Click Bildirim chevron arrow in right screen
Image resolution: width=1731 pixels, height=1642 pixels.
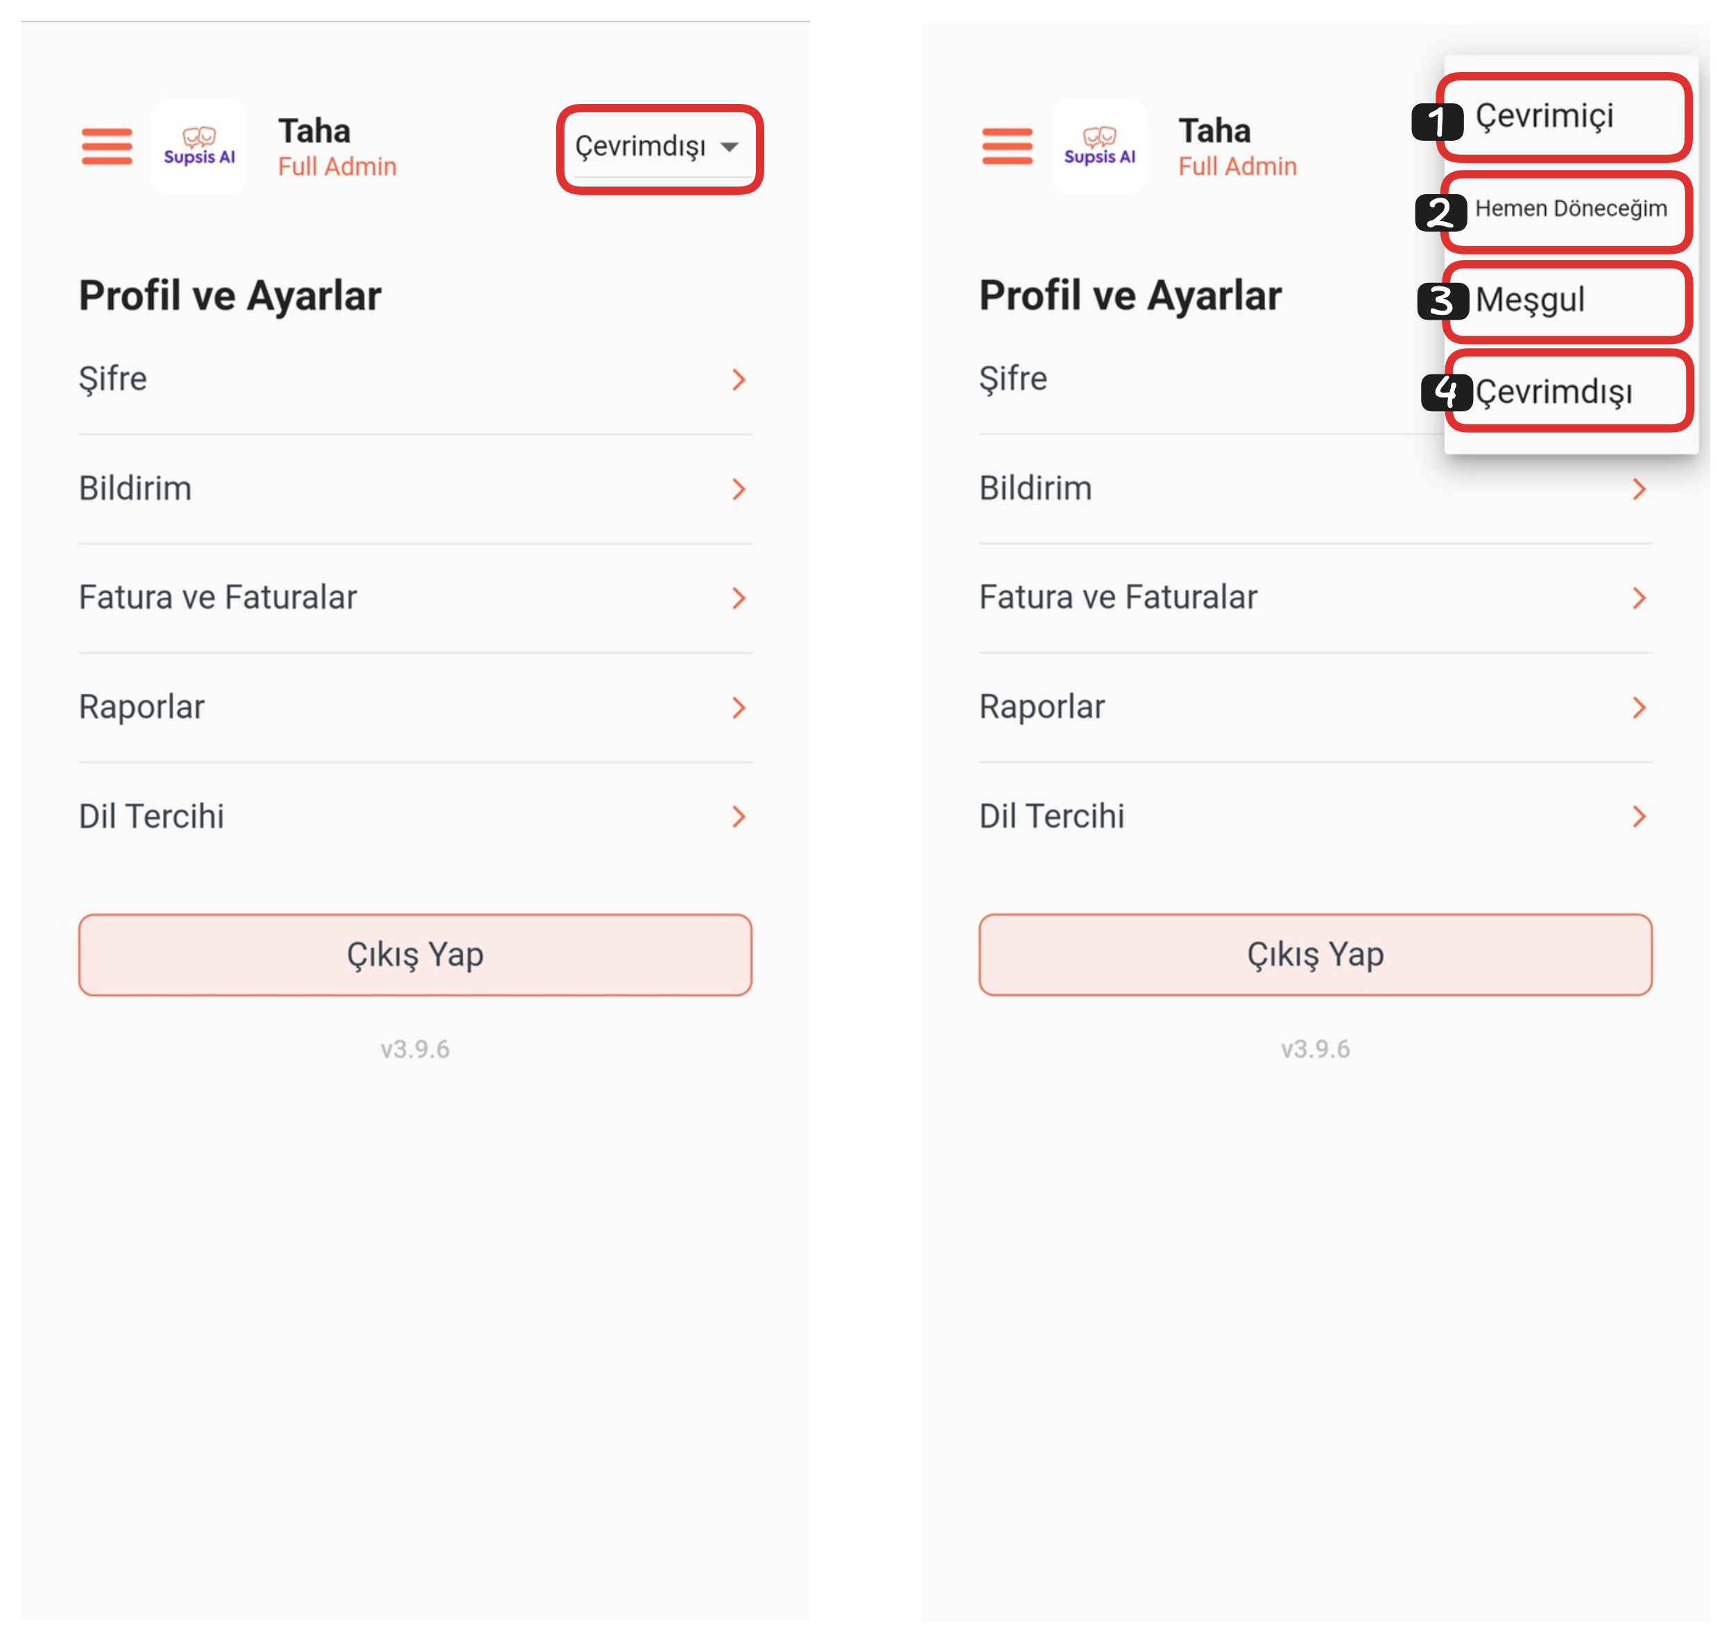pos(1639,488)
